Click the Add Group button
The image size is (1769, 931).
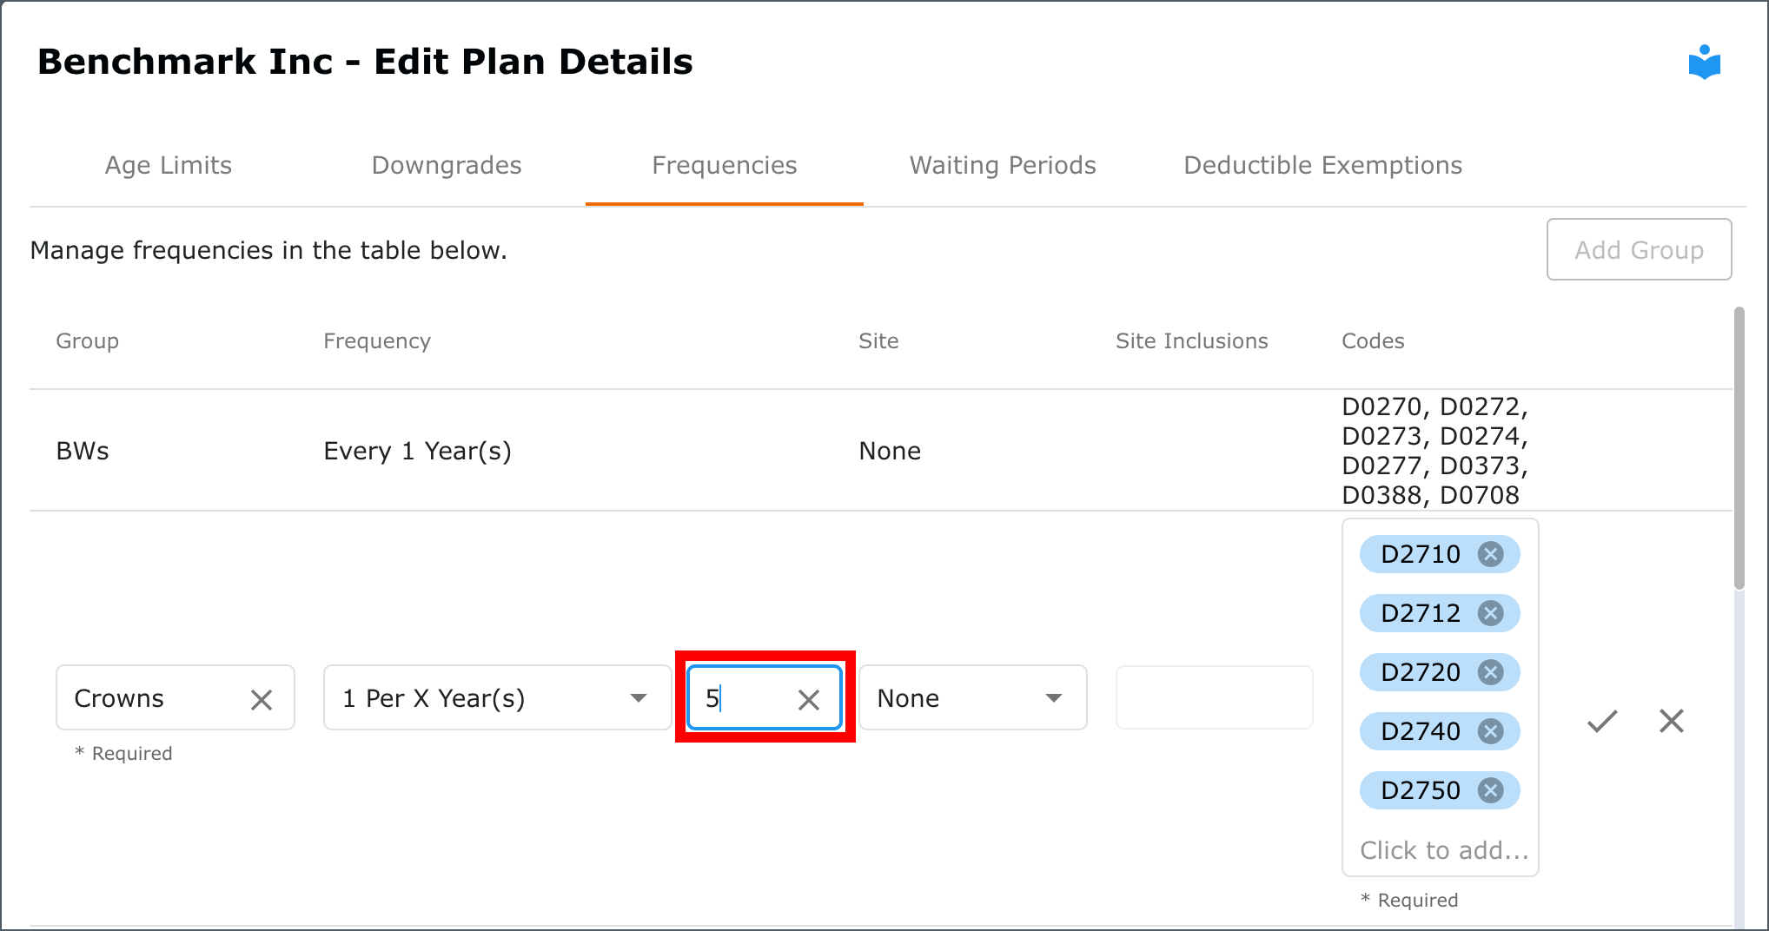(1640, 250)
